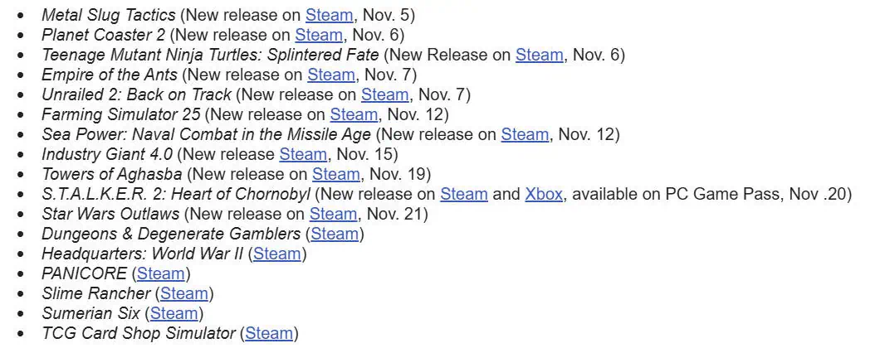Viewport: 875px width, 353px height.
Task: Open PANICORE Steam link
Action: coord(161,273)
